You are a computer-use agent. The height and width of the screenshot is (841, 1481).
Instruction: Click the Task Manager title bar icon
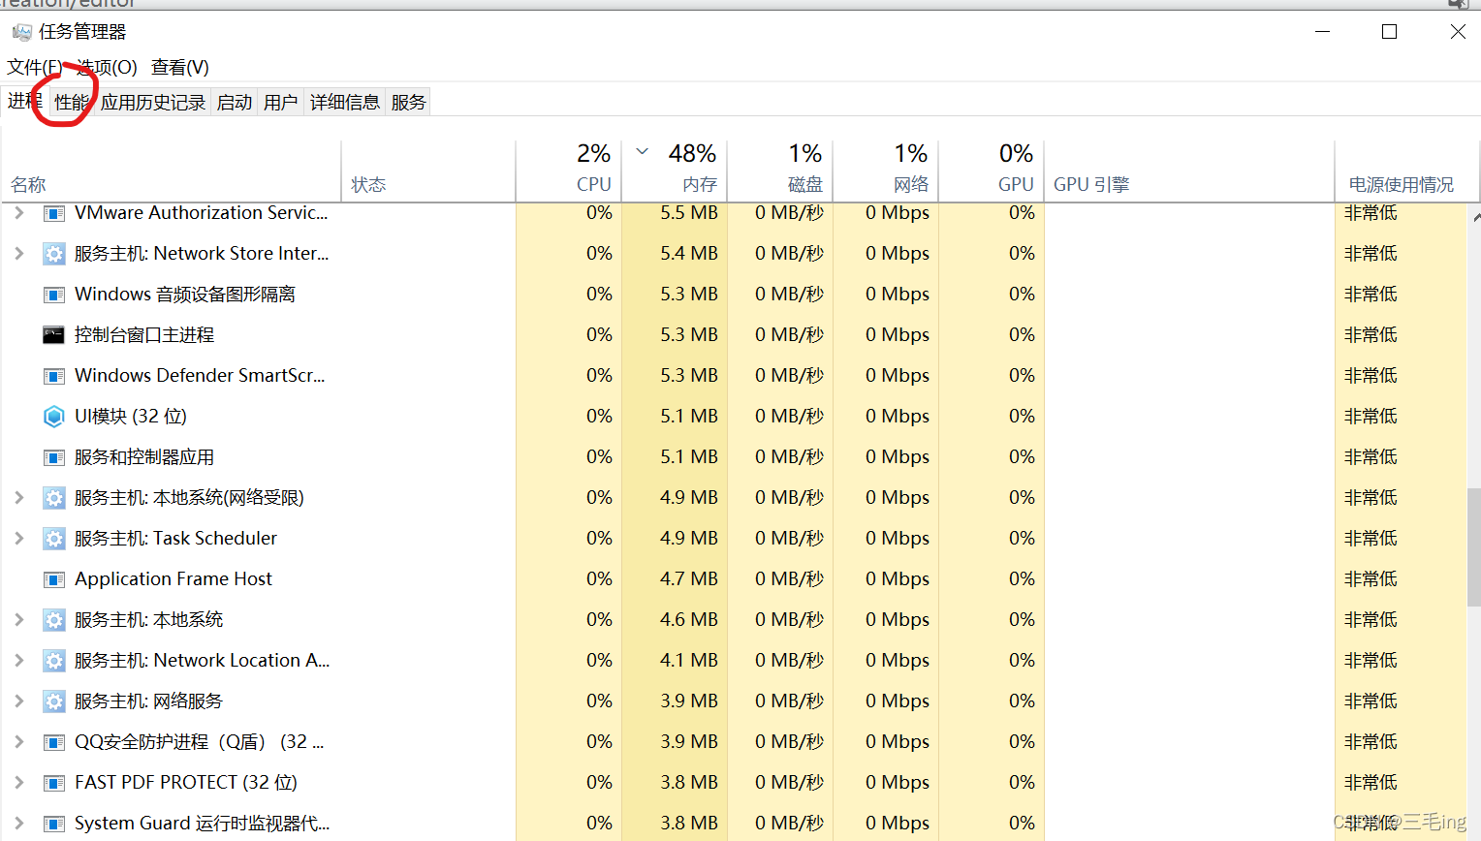21,32
